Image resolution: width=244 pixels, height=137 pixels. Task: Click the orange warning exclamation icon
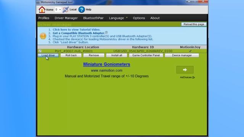(43, 36)
